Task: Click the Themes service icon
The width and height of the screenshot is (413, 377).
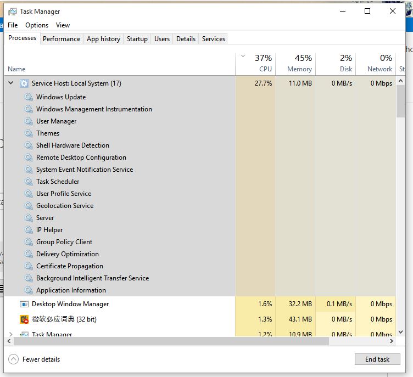Action: (29, 133)
